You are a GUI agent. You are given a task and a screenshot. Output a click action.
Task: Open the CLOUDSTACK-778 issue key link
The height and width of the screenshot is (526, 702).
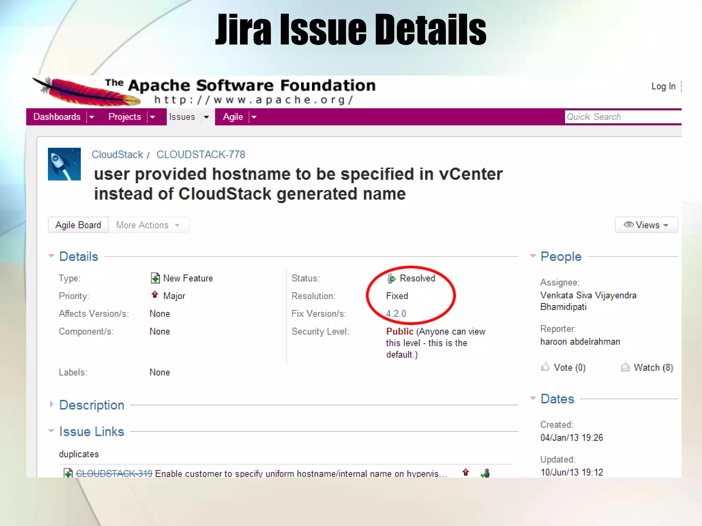201,154
